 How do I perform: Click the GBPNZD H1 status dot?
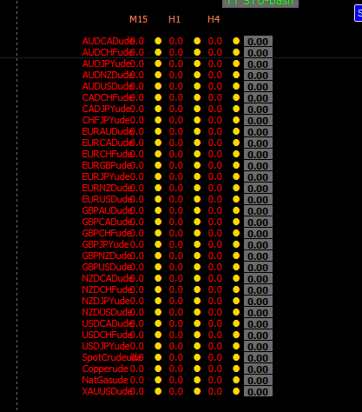tap(197, 256)
